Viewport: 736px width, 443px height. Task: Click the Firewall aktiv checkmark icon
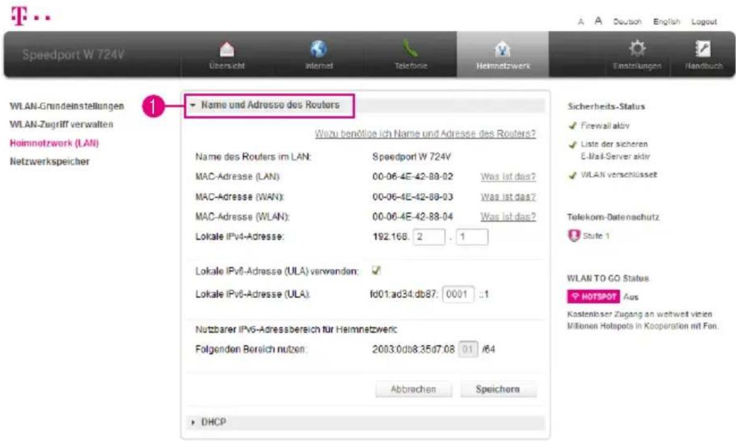(572, 125)
